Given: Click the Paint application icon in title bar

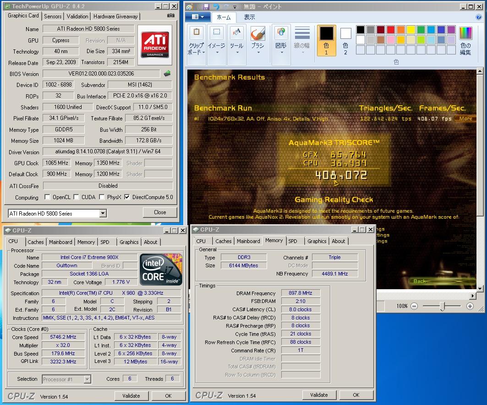Looking at the screenshot, I should pos(190,6).
